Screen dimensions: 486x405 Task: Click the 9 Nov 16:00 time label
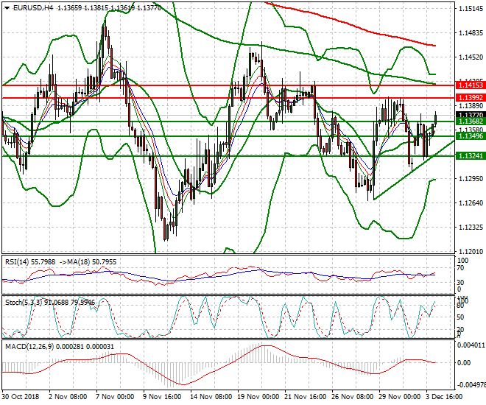click(162, 396)
